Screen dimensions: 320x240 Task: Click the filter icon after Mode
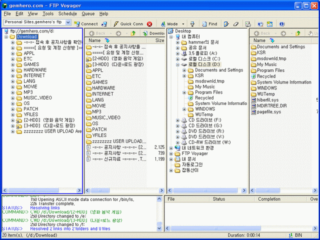pos(192,24)
